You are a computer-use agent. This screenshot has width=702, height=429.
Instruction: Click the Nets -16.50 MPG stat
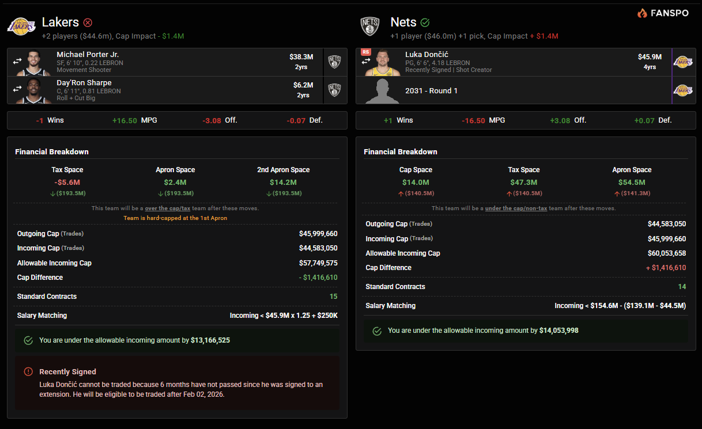(484, 120)
